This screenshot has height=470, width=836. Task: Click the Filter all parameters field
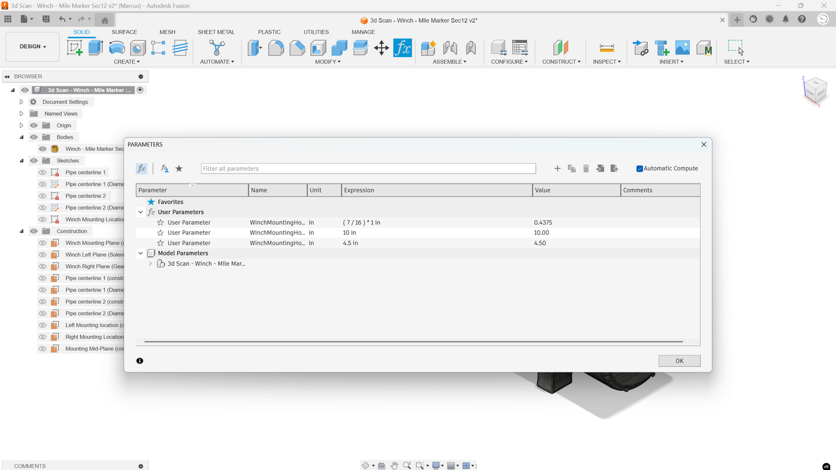coord(368,169)
